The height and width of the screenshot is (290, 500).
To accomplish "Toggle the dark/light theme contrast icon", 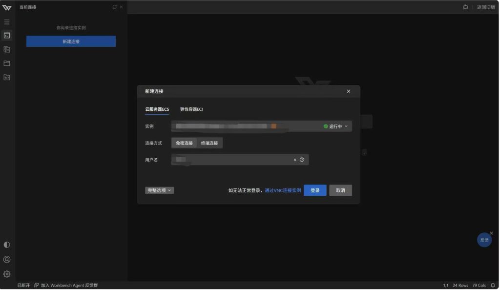I will pyautogui.click(x=7, y=245).
